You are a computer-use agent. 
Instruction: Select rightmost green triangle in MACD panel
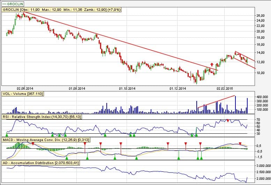point(201,158)
